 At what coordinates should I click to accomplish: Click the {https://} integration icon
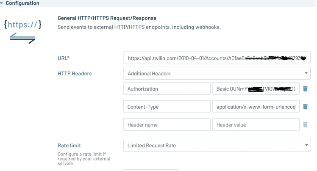point(25,25)
